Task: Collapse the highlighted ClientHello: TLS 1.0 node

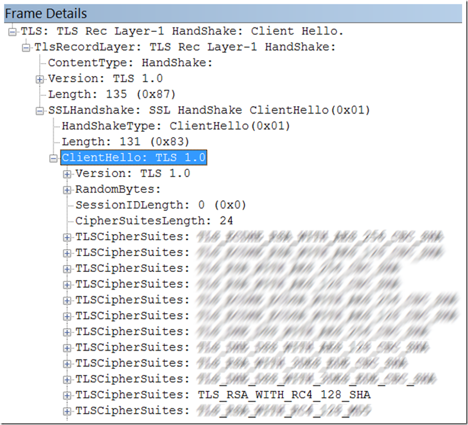Action: tap(53, 158)
